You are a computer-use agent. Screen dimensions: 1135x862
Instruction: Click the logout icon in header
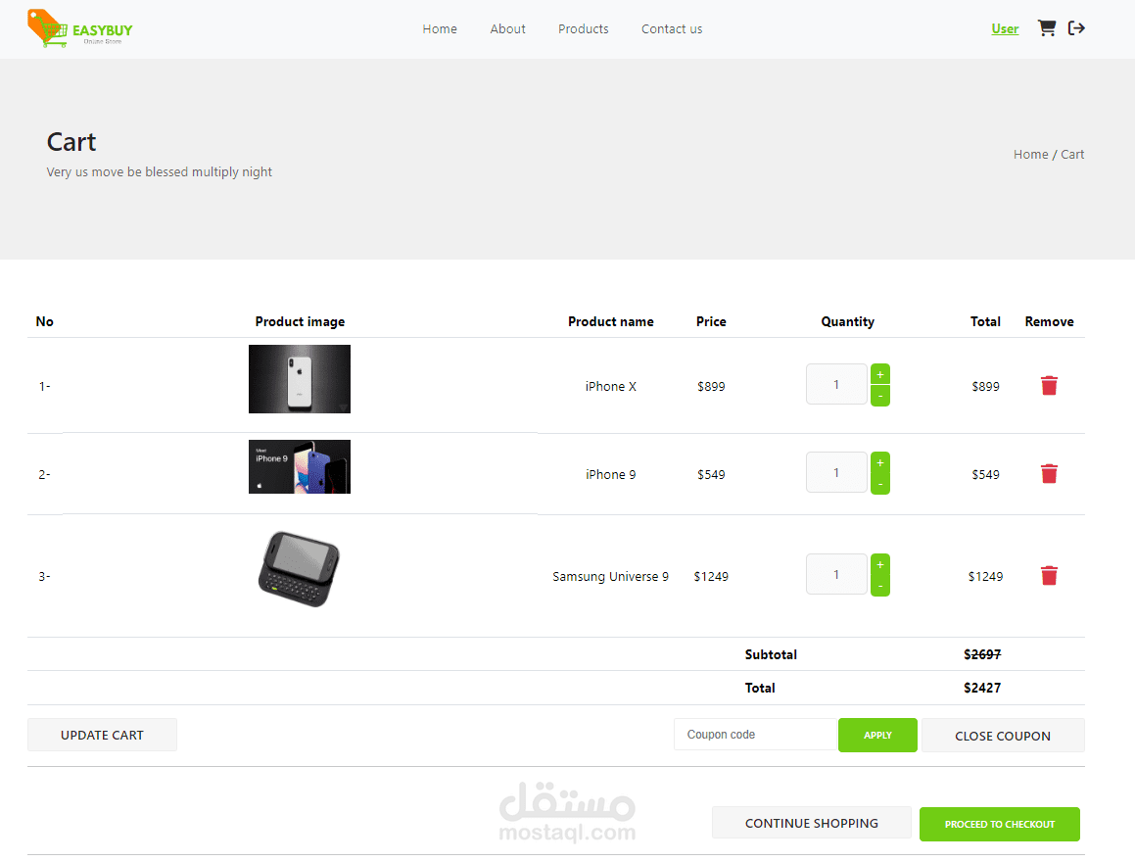1076,28
